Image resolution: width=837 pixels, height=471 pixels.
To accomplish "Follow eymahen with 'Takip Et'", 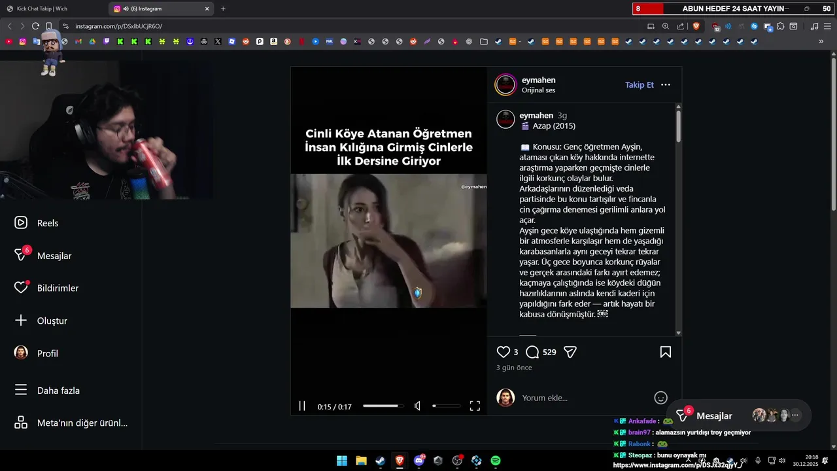I will point(640,85).
